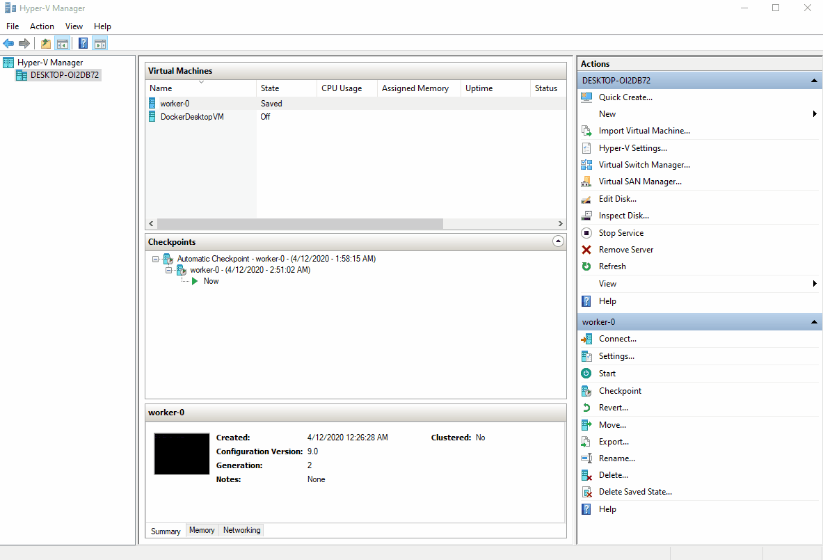Select the worker-0 virtual machine row
This screenshot has height=560, width=823.
(x=356, y=104)
